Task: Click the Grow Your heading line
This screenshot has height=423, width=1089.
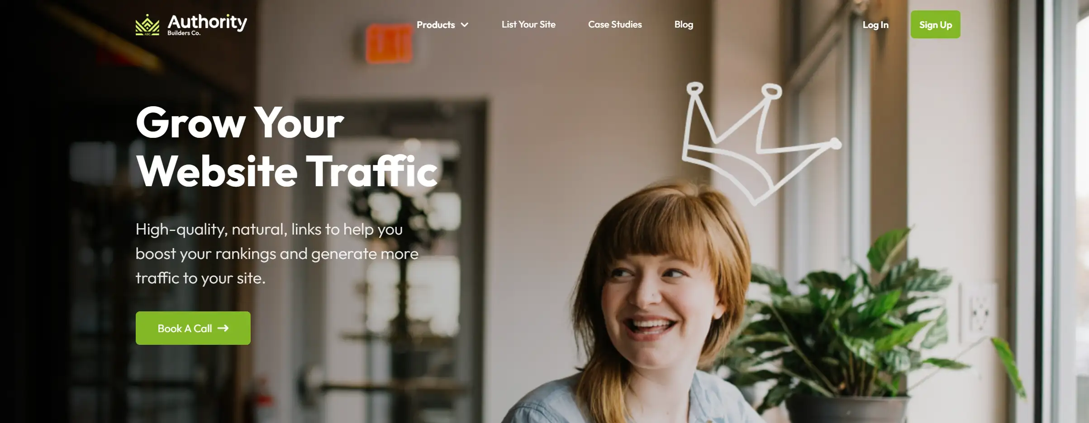Action: [x=240, y=122]
